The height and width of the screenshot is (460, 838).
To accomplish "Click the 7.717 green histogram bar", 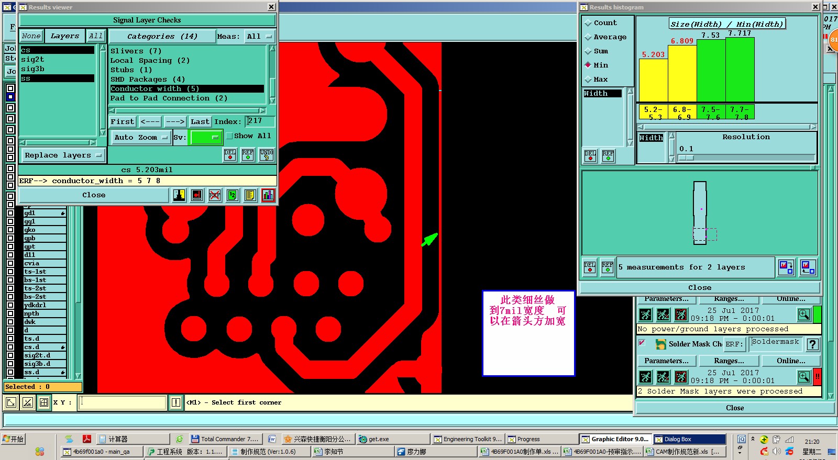I will [x=740, y=70].
